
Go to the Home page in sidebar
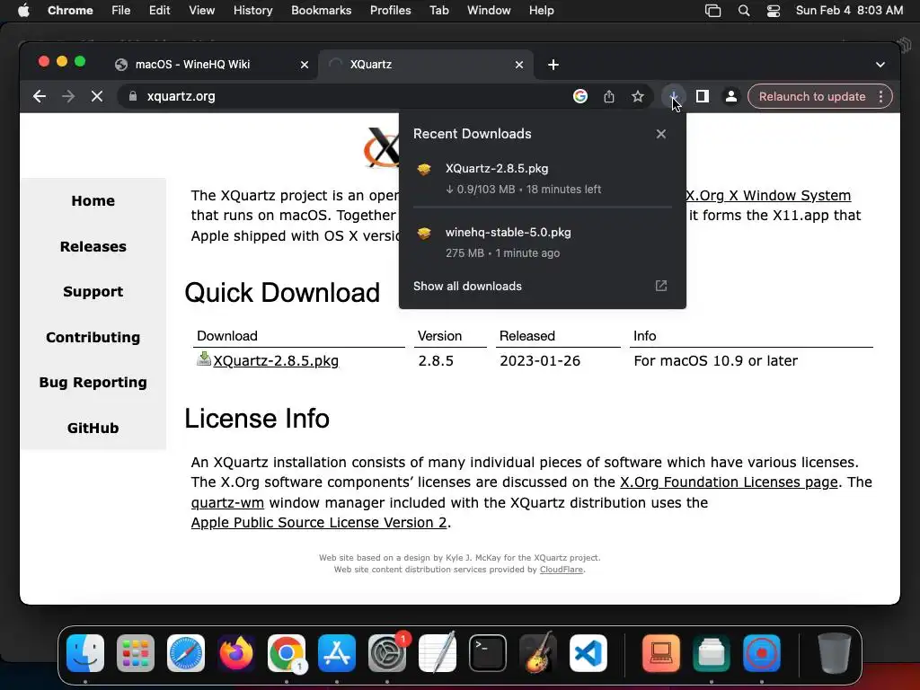(93, 200)
